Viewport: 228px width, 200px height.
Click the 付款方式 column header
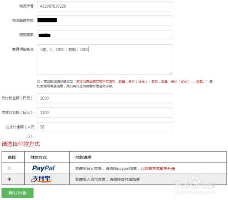pyautogui.click(x=38, y=157)
